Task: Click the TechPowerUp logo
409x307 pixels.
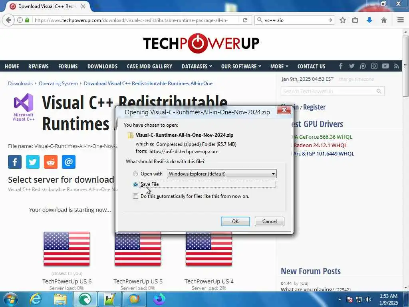Action: [201, 43]
